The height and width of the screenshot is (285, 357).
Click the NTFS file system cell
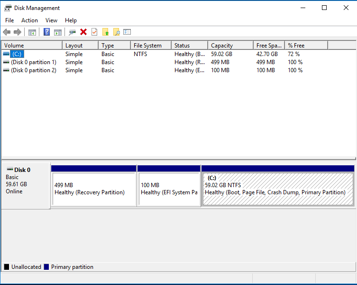pyautogui.click(x=140, y=54)
